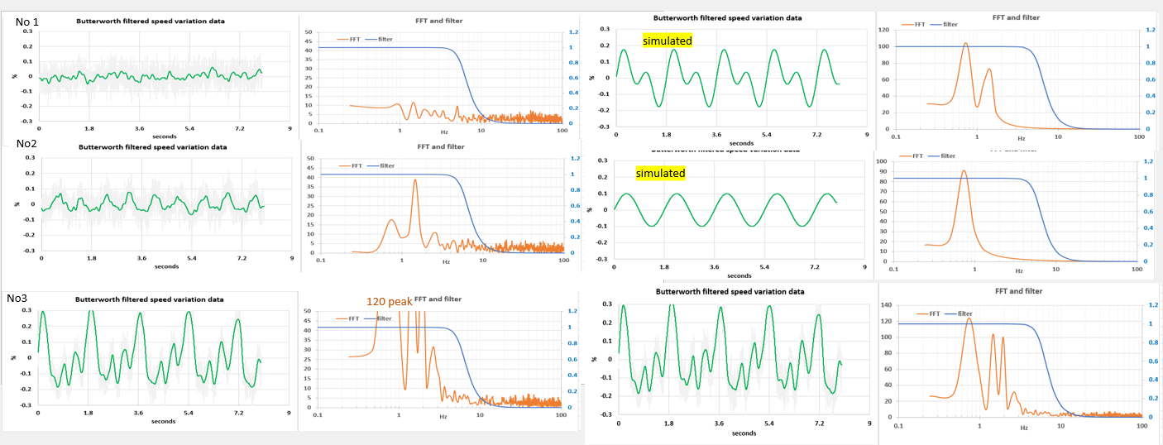Click the "FFT and filter" title of No2's chart
Image resolution: width=1163 pixels, height=445 pixels.
(439, 146)
